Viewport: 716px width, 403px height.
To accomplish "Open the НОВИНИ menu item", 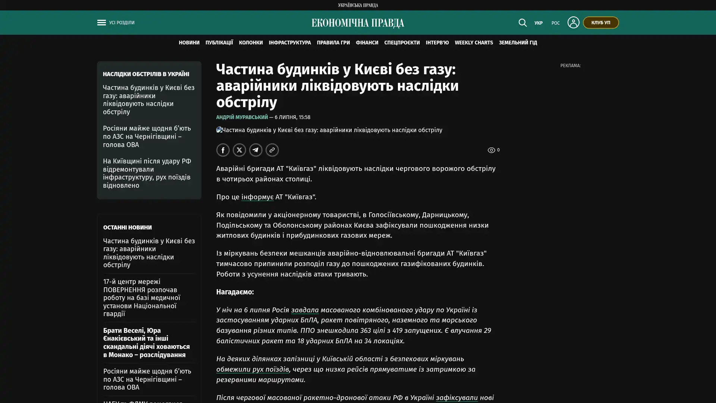I will click(189, 43).
